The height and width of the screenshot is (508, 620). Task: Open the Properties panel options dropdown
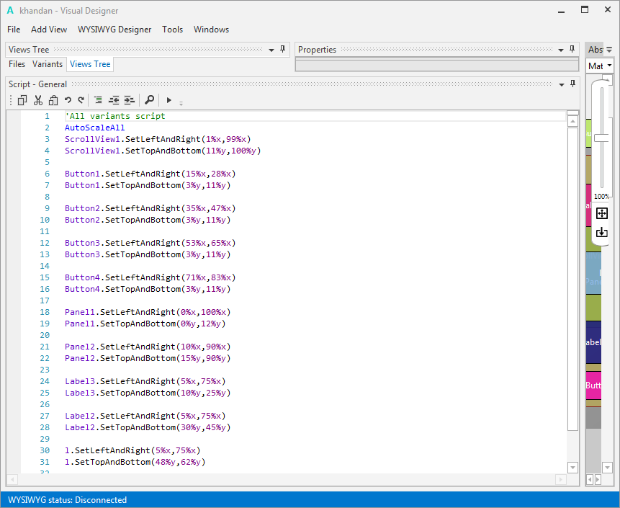click(x=561, y=50)
